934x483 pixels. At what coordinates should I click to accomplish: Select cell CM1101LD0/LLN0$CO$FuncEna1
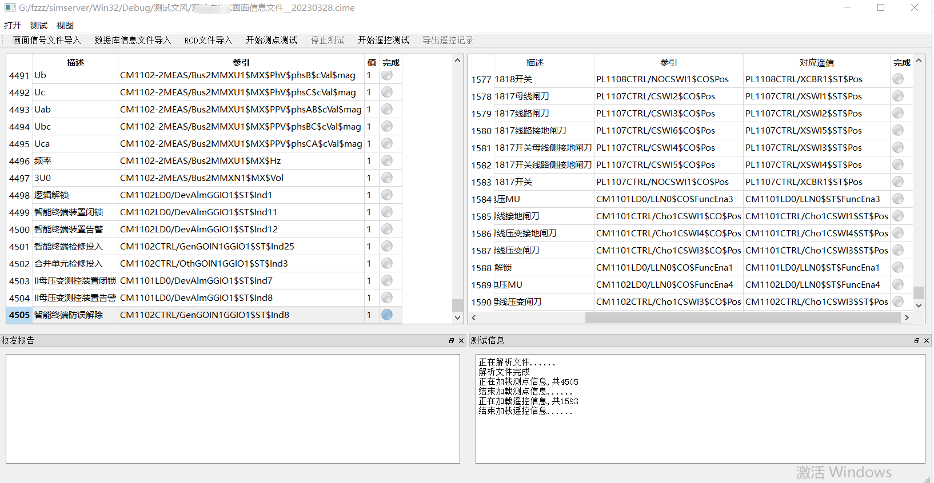click(669, 268)
